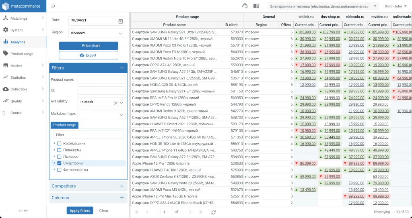The height and width of the screenshot is (218, 412).
Task: Go to the next page of results
Action: (x=190, y=212)
